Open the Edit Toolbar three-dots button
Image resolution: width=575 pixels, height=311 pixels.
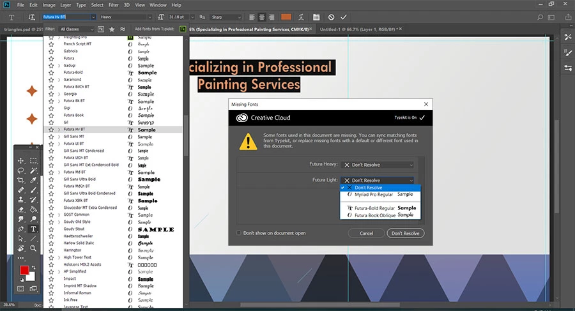point(21,258)
